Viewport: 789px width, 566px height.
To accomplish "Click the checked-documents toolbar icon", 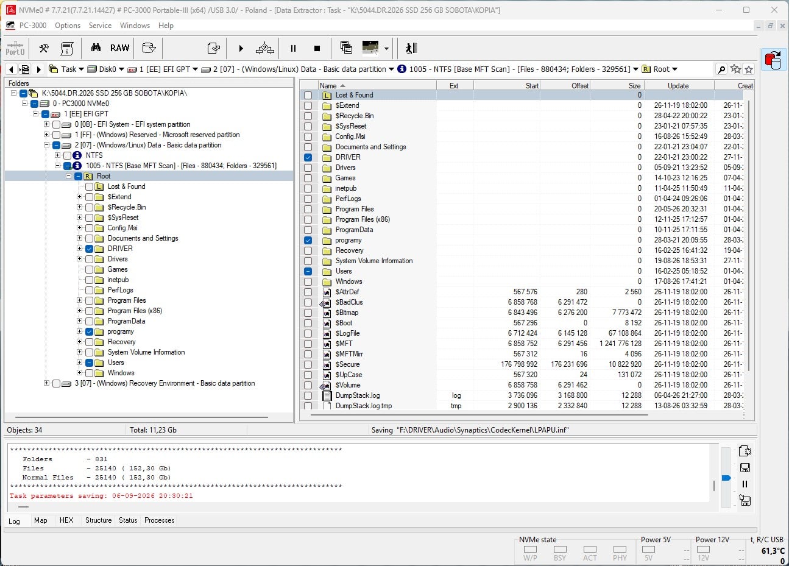I will [x=213, y=48].
